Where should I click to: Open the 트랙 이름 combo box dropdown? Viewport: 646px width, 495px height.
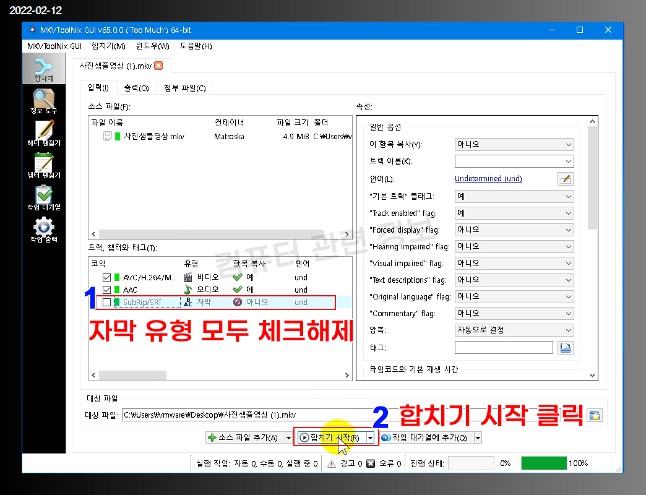[568, 161]
